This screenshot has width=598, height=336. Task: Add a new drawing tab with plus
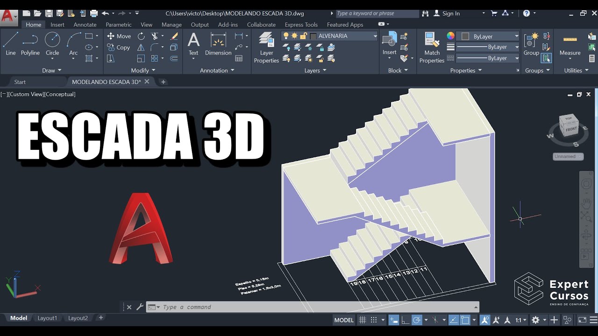click(x=163, y=82)
